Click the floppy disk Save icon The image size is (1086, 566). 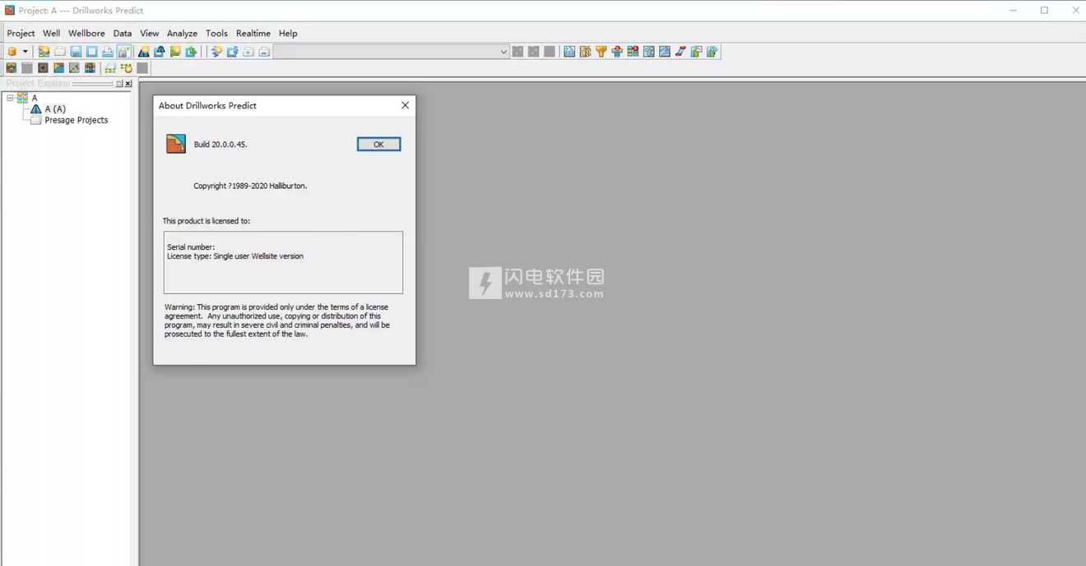pyautogui.click(x=76, y=52)
